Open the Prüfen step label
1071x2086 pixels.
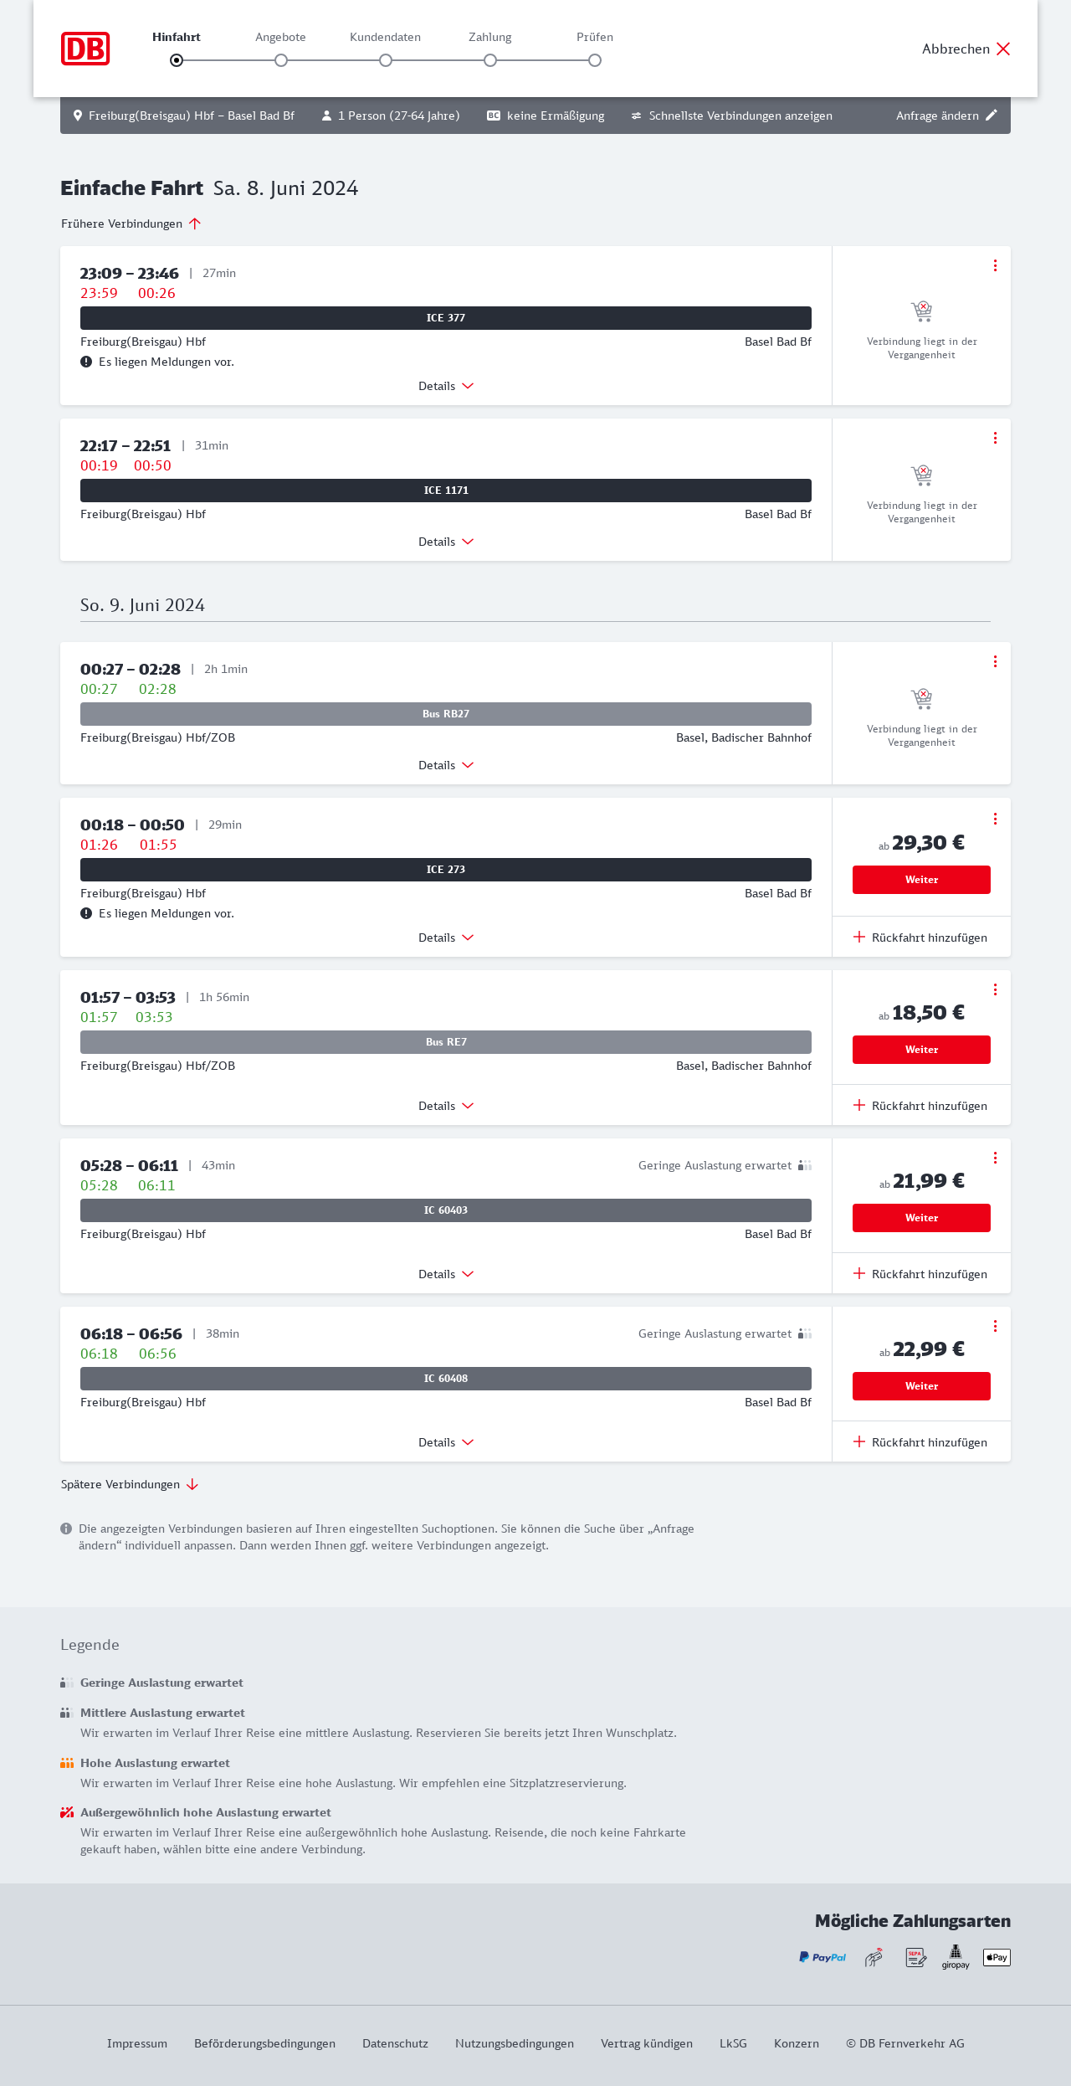(x=595, y=37)
